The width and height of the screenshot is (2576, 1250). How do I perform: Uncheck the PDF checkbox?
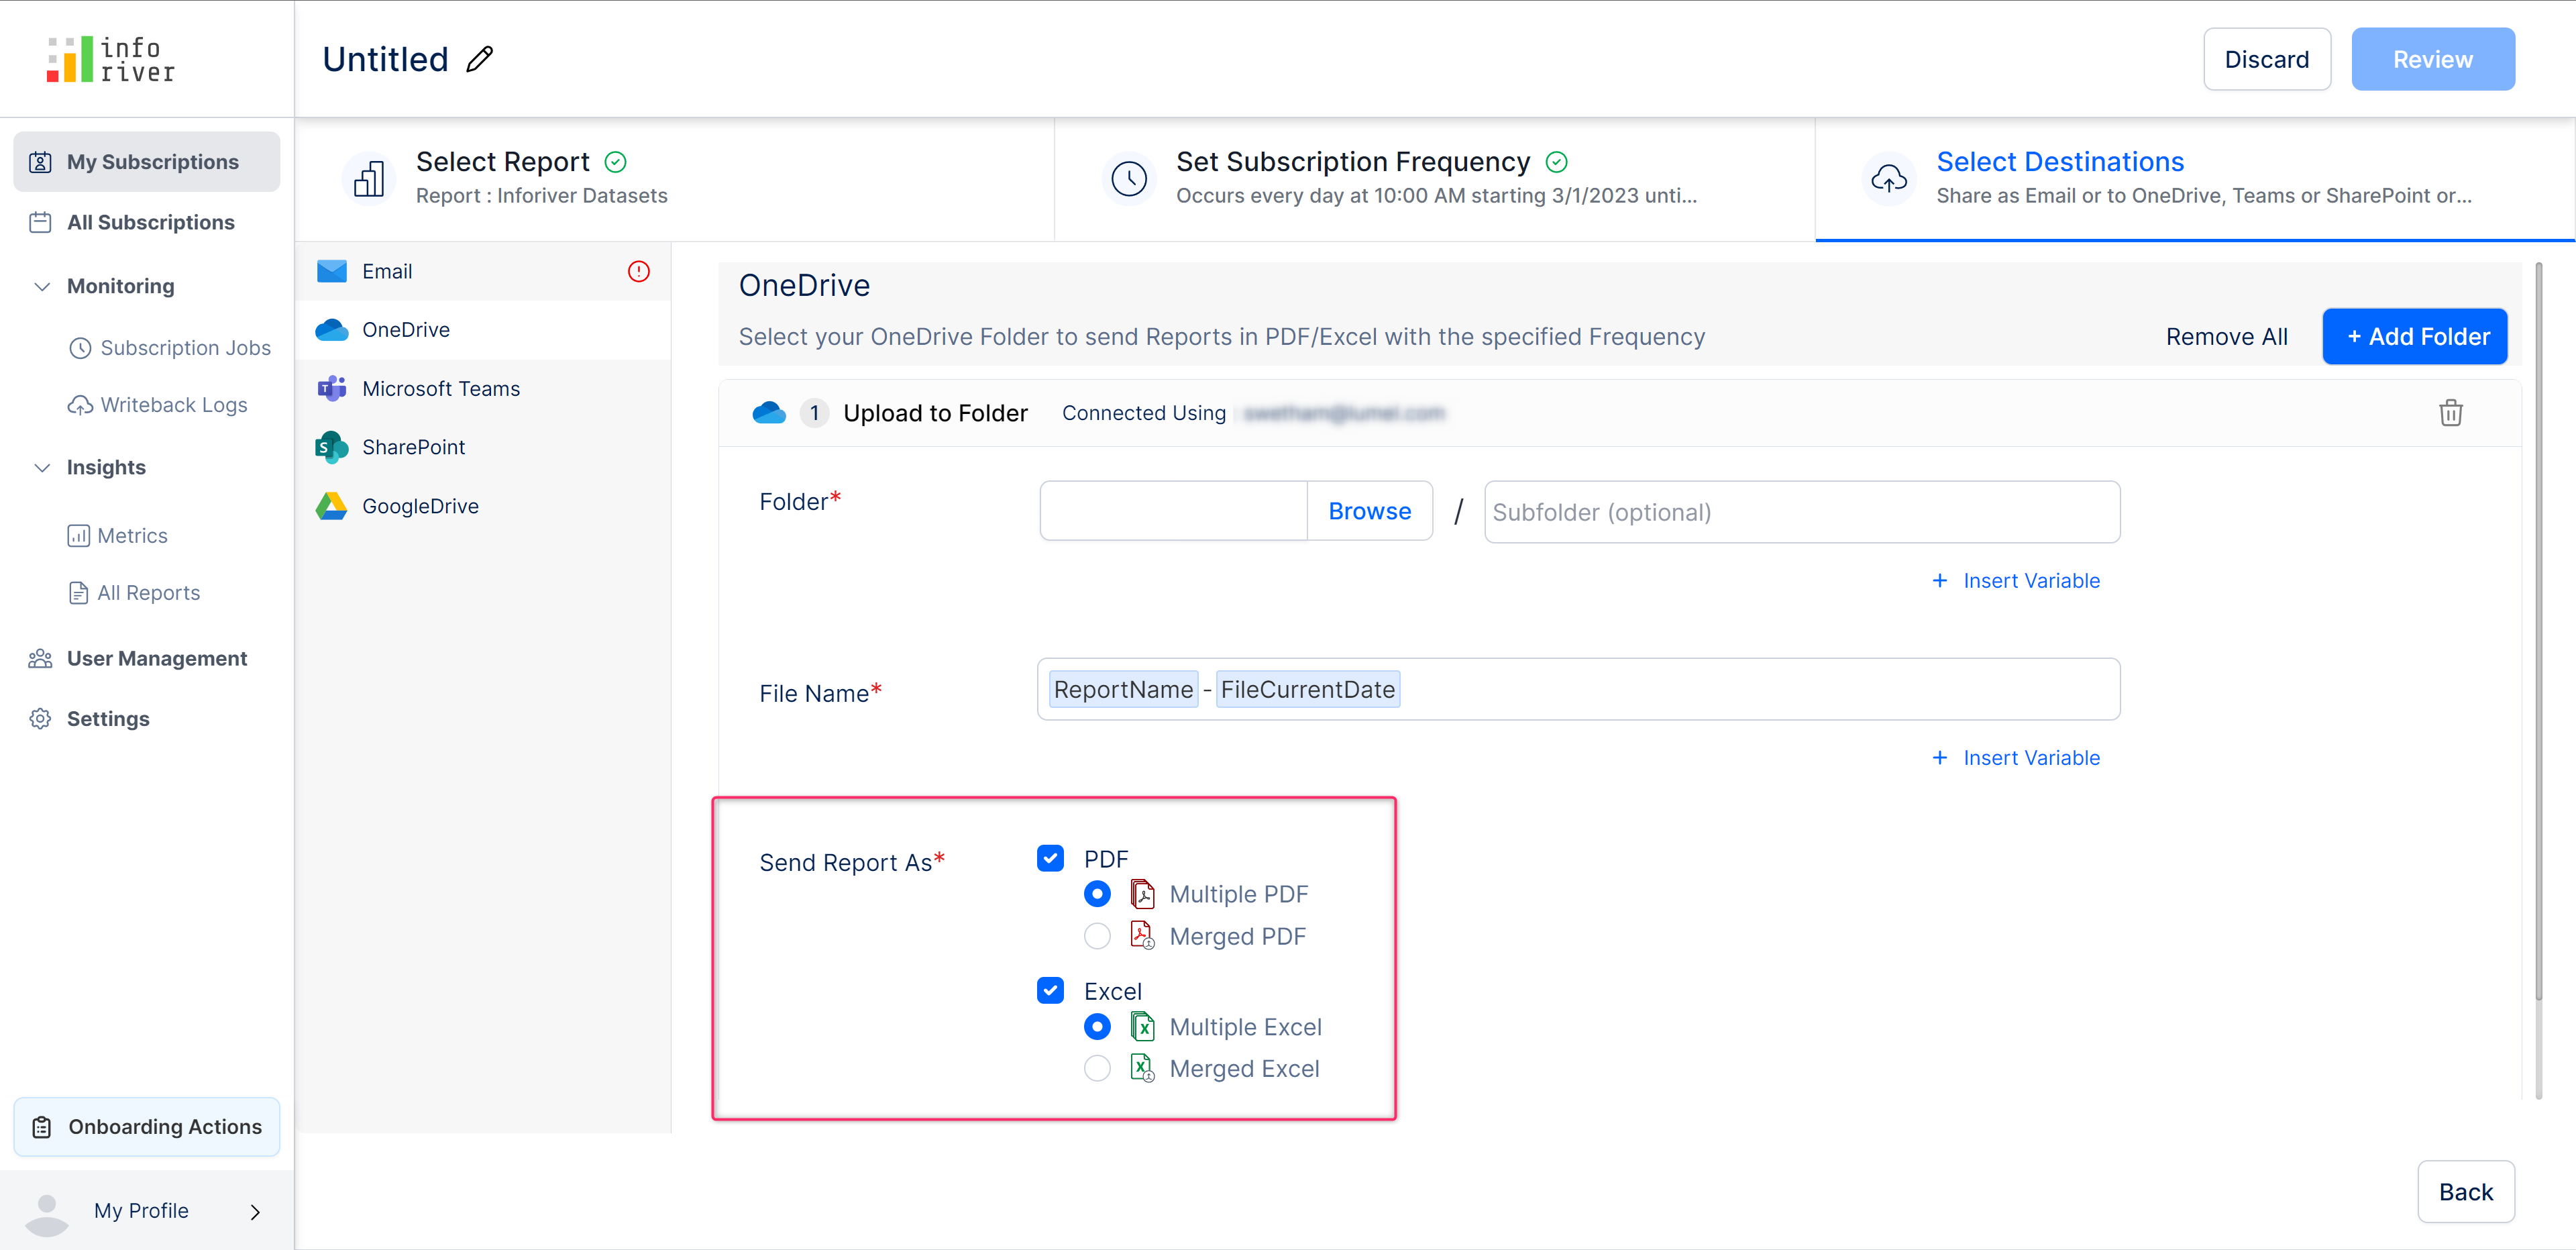(x=1050, y=858)
